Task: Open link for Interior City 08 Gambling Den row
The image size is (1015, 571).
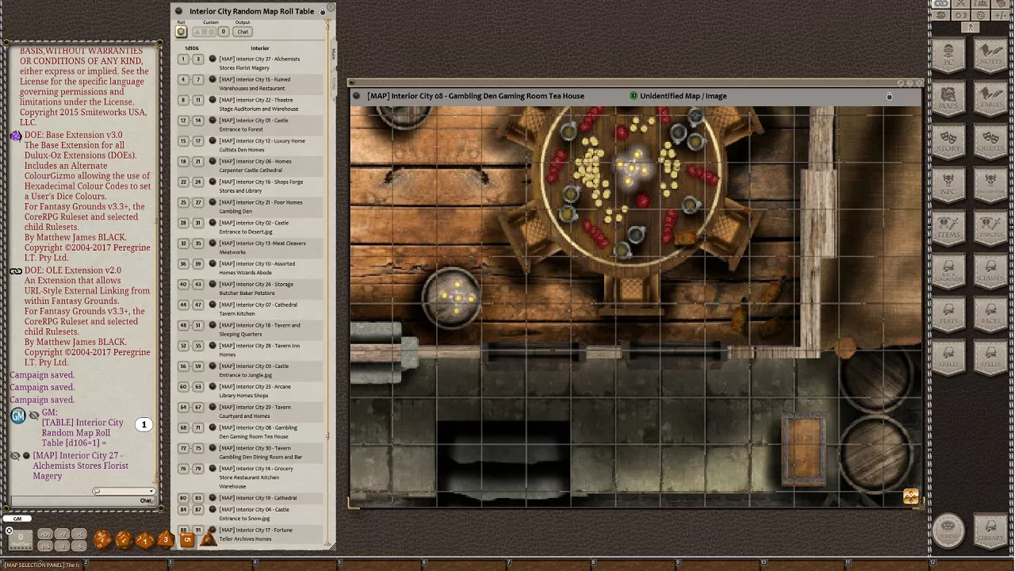Action: (x=213, y=427)
